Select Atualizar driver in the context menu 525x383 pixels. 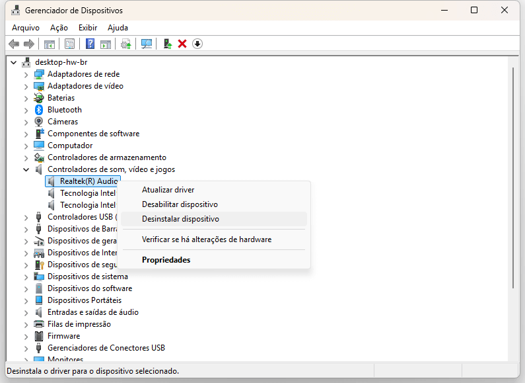168,190
